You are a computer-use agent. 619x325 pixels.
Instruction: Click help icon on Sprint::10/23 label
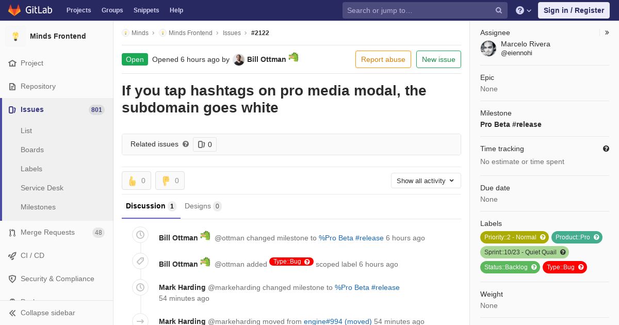click(x=563, y=252)
